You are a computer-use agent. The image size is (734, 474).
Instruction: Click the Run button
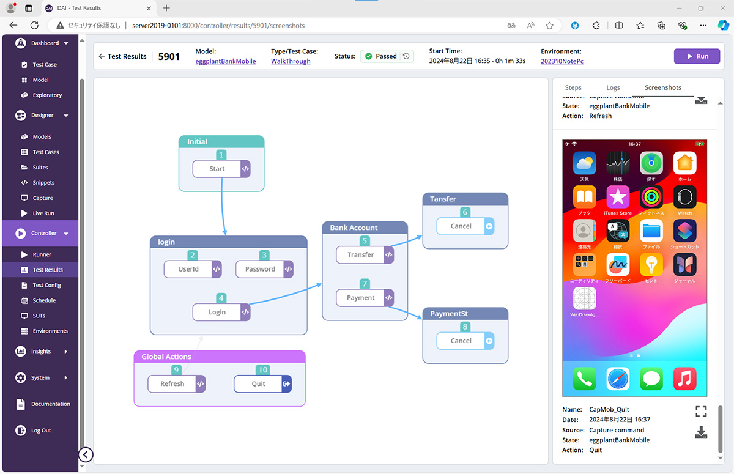[696, 56]
